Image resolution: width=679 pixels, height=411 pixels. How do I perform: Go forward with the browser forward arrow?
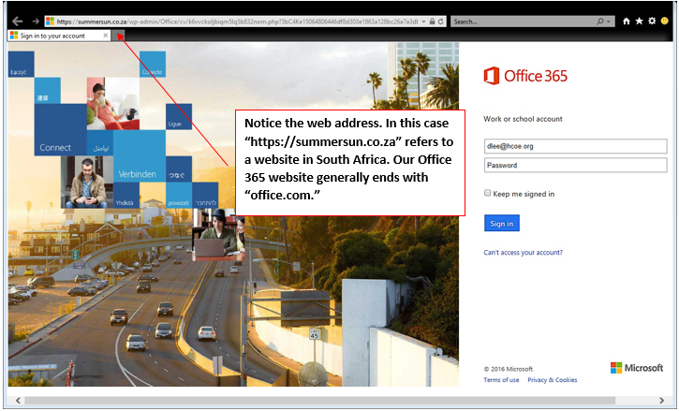(36, 22)
